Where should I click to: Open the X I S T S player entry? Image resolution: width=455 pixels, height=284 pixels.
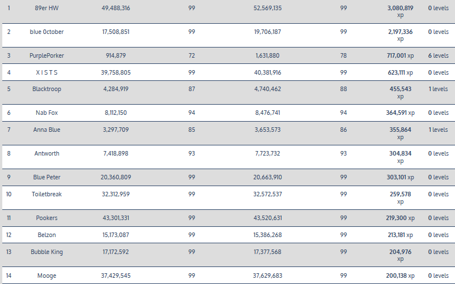[x=46, y=72]
